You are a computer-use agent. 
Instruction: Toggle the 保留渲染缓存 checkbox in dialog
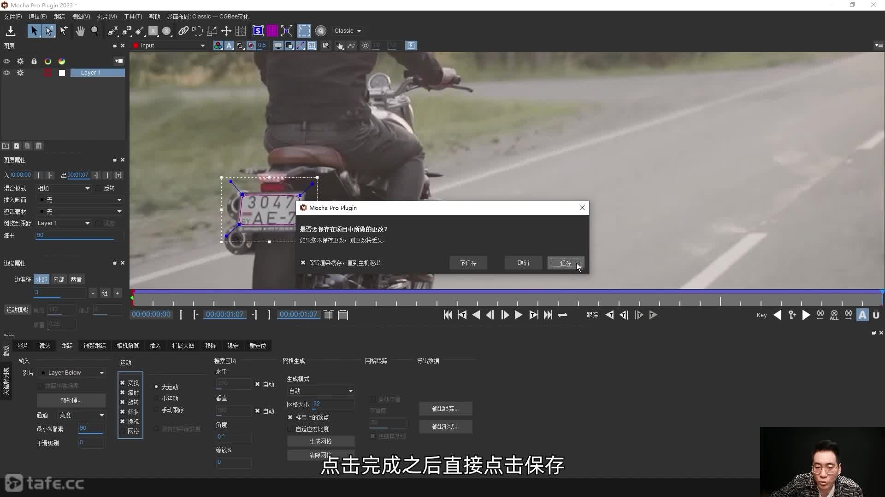303,263
